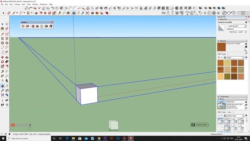Activate the Pan hand tool in top toolbar

[78, 13]
